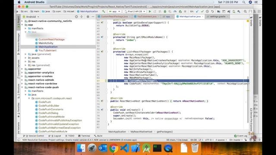Viewport: 276px width, 155px height.
Task: Expand the appcenter-analytics module
Action: [x=22, y=73]
